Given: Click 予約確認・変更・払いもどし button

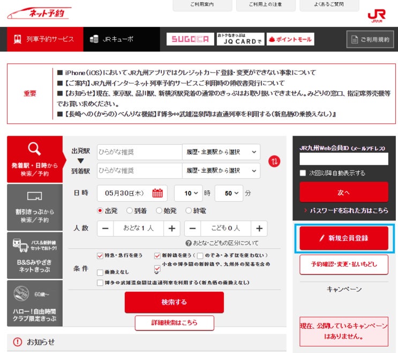Looking at the screenshot, I should click(344, 264).
